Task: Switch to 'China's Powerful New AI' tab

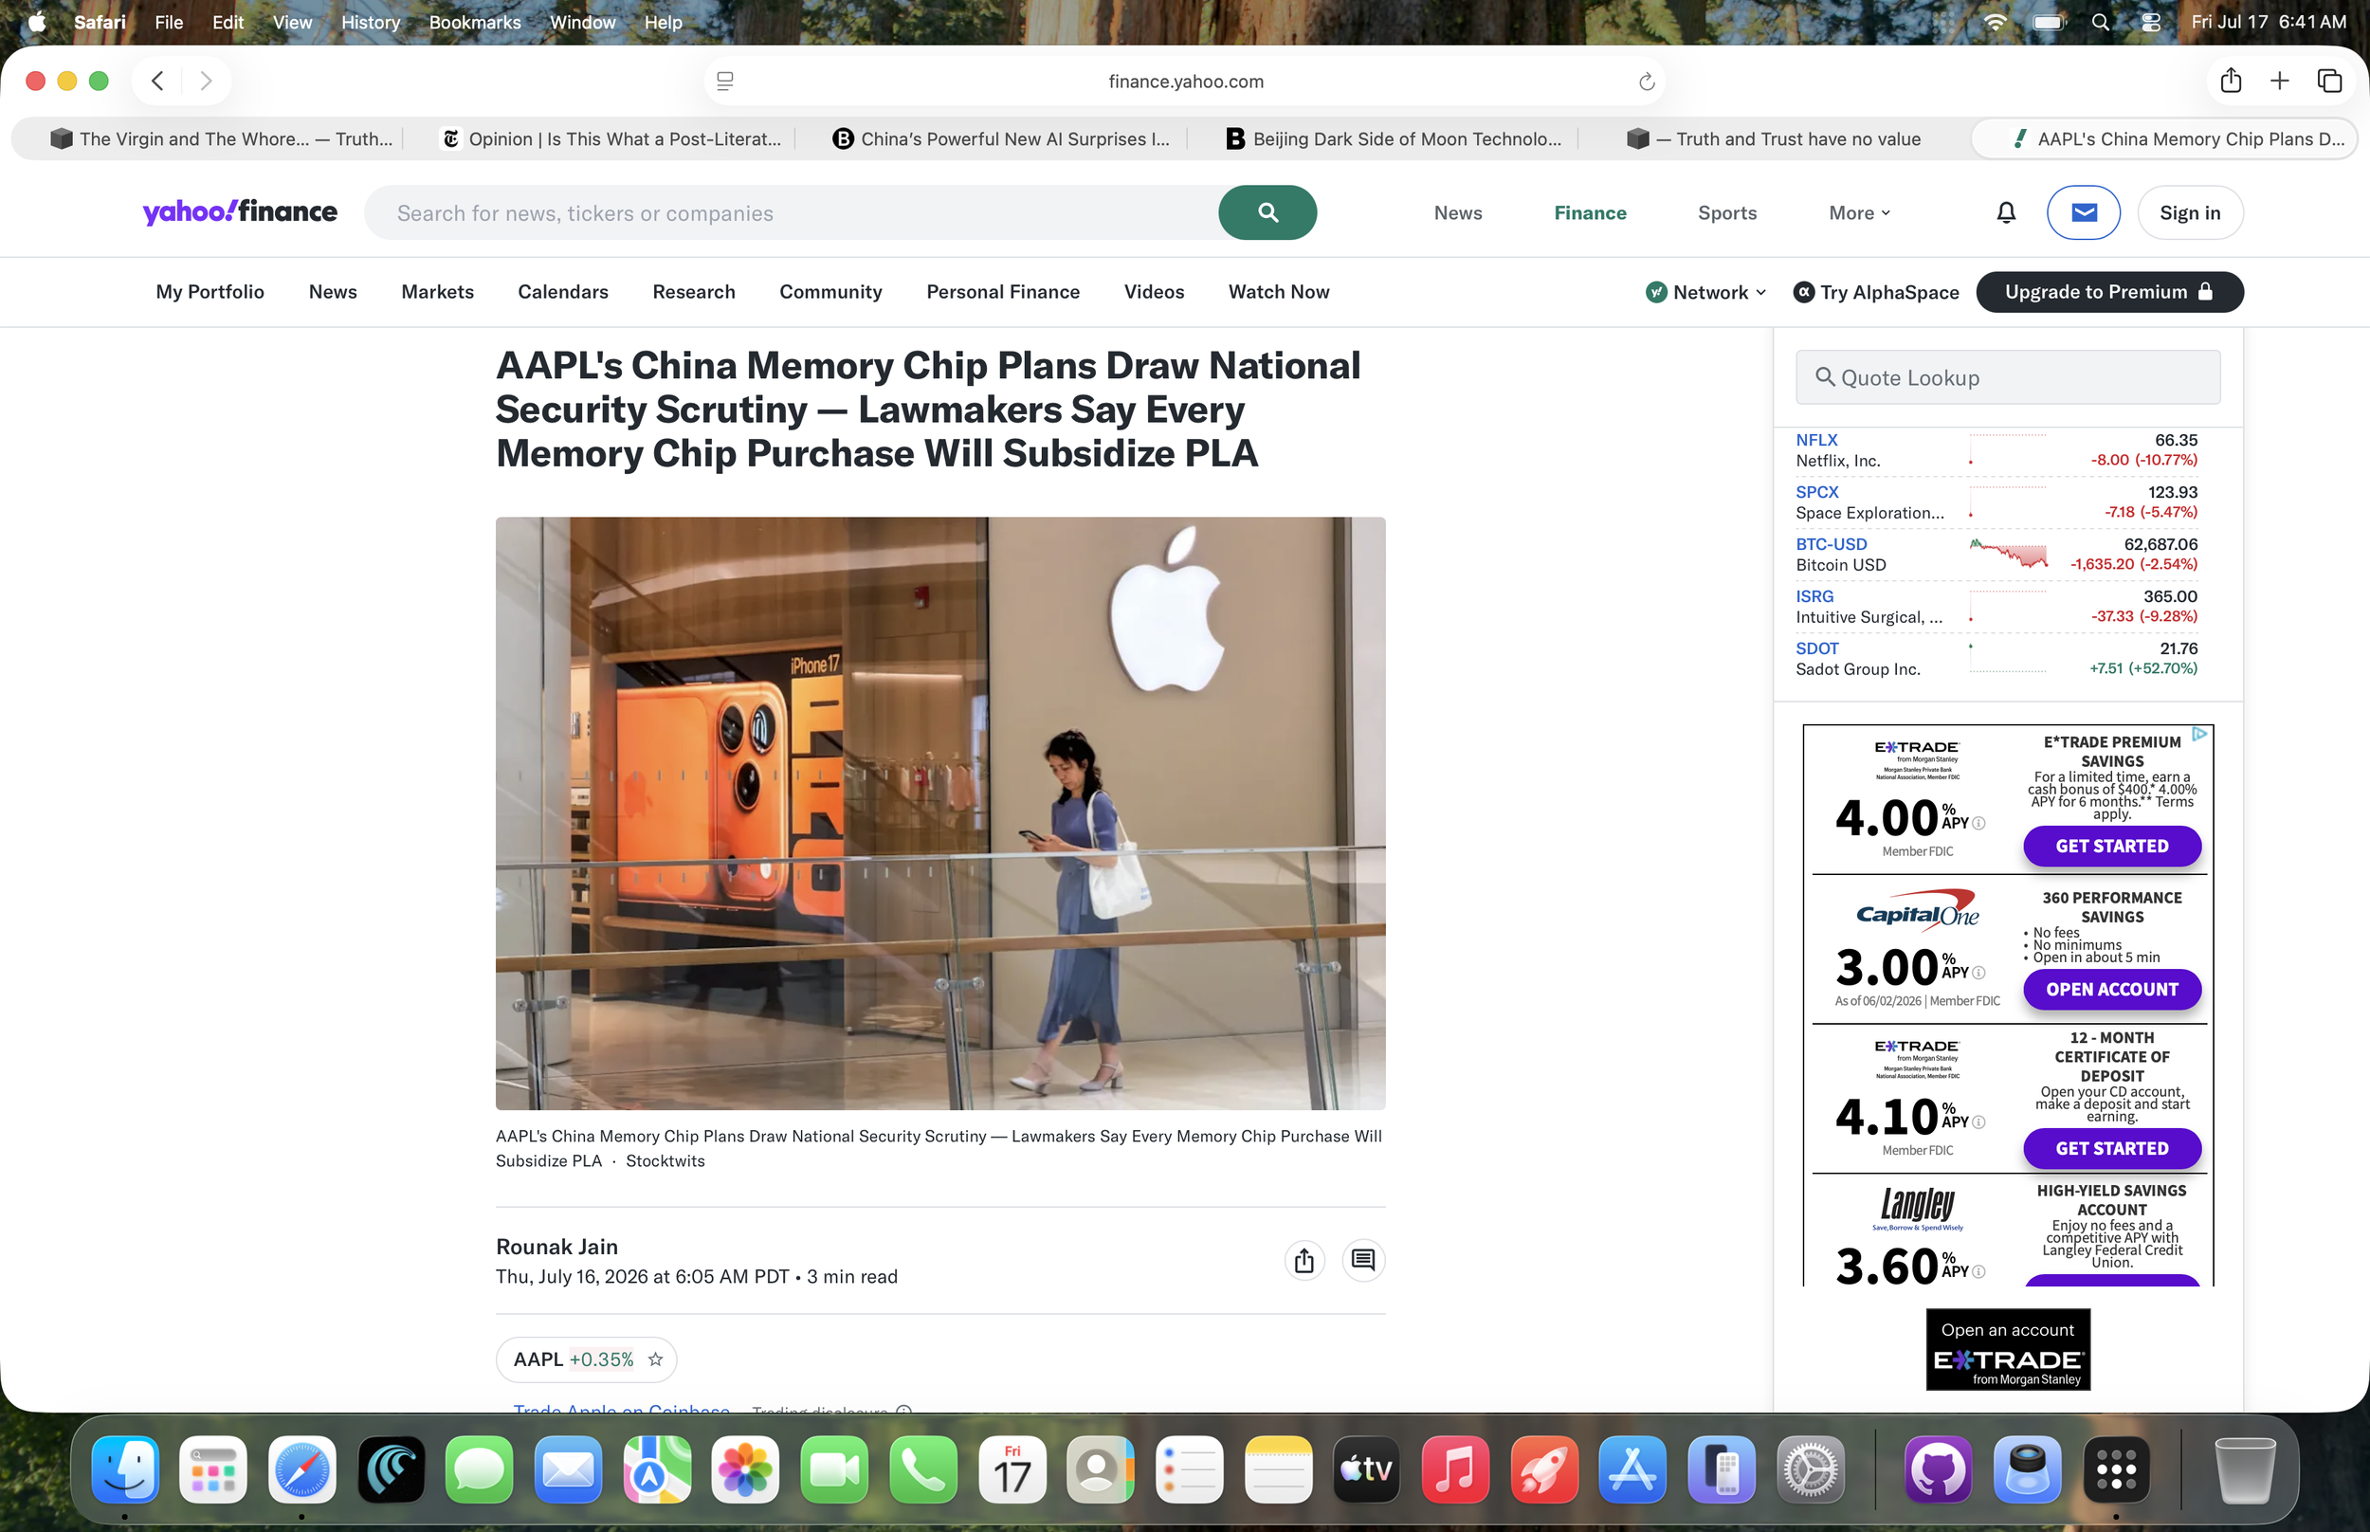Action: tap(1001, 139)
